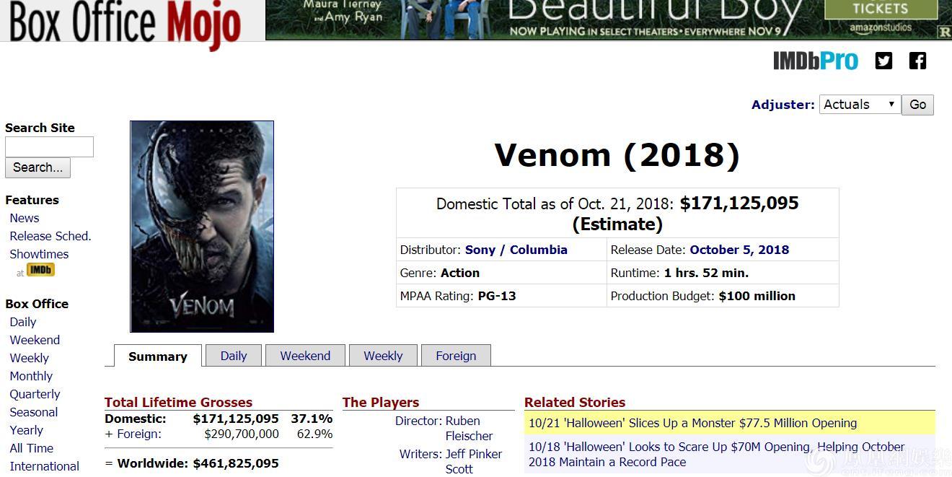The height and width of the screenshot is (477, 952).
Task: Click the Beautiful Boy banner advertisement
Action: [x=609, y=19]
